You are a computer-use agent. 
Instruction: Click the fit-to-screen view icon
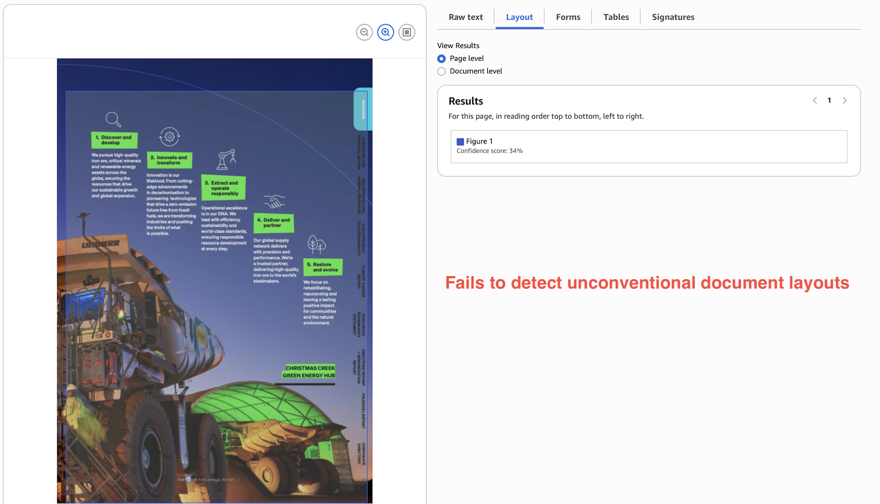[407, 32]
